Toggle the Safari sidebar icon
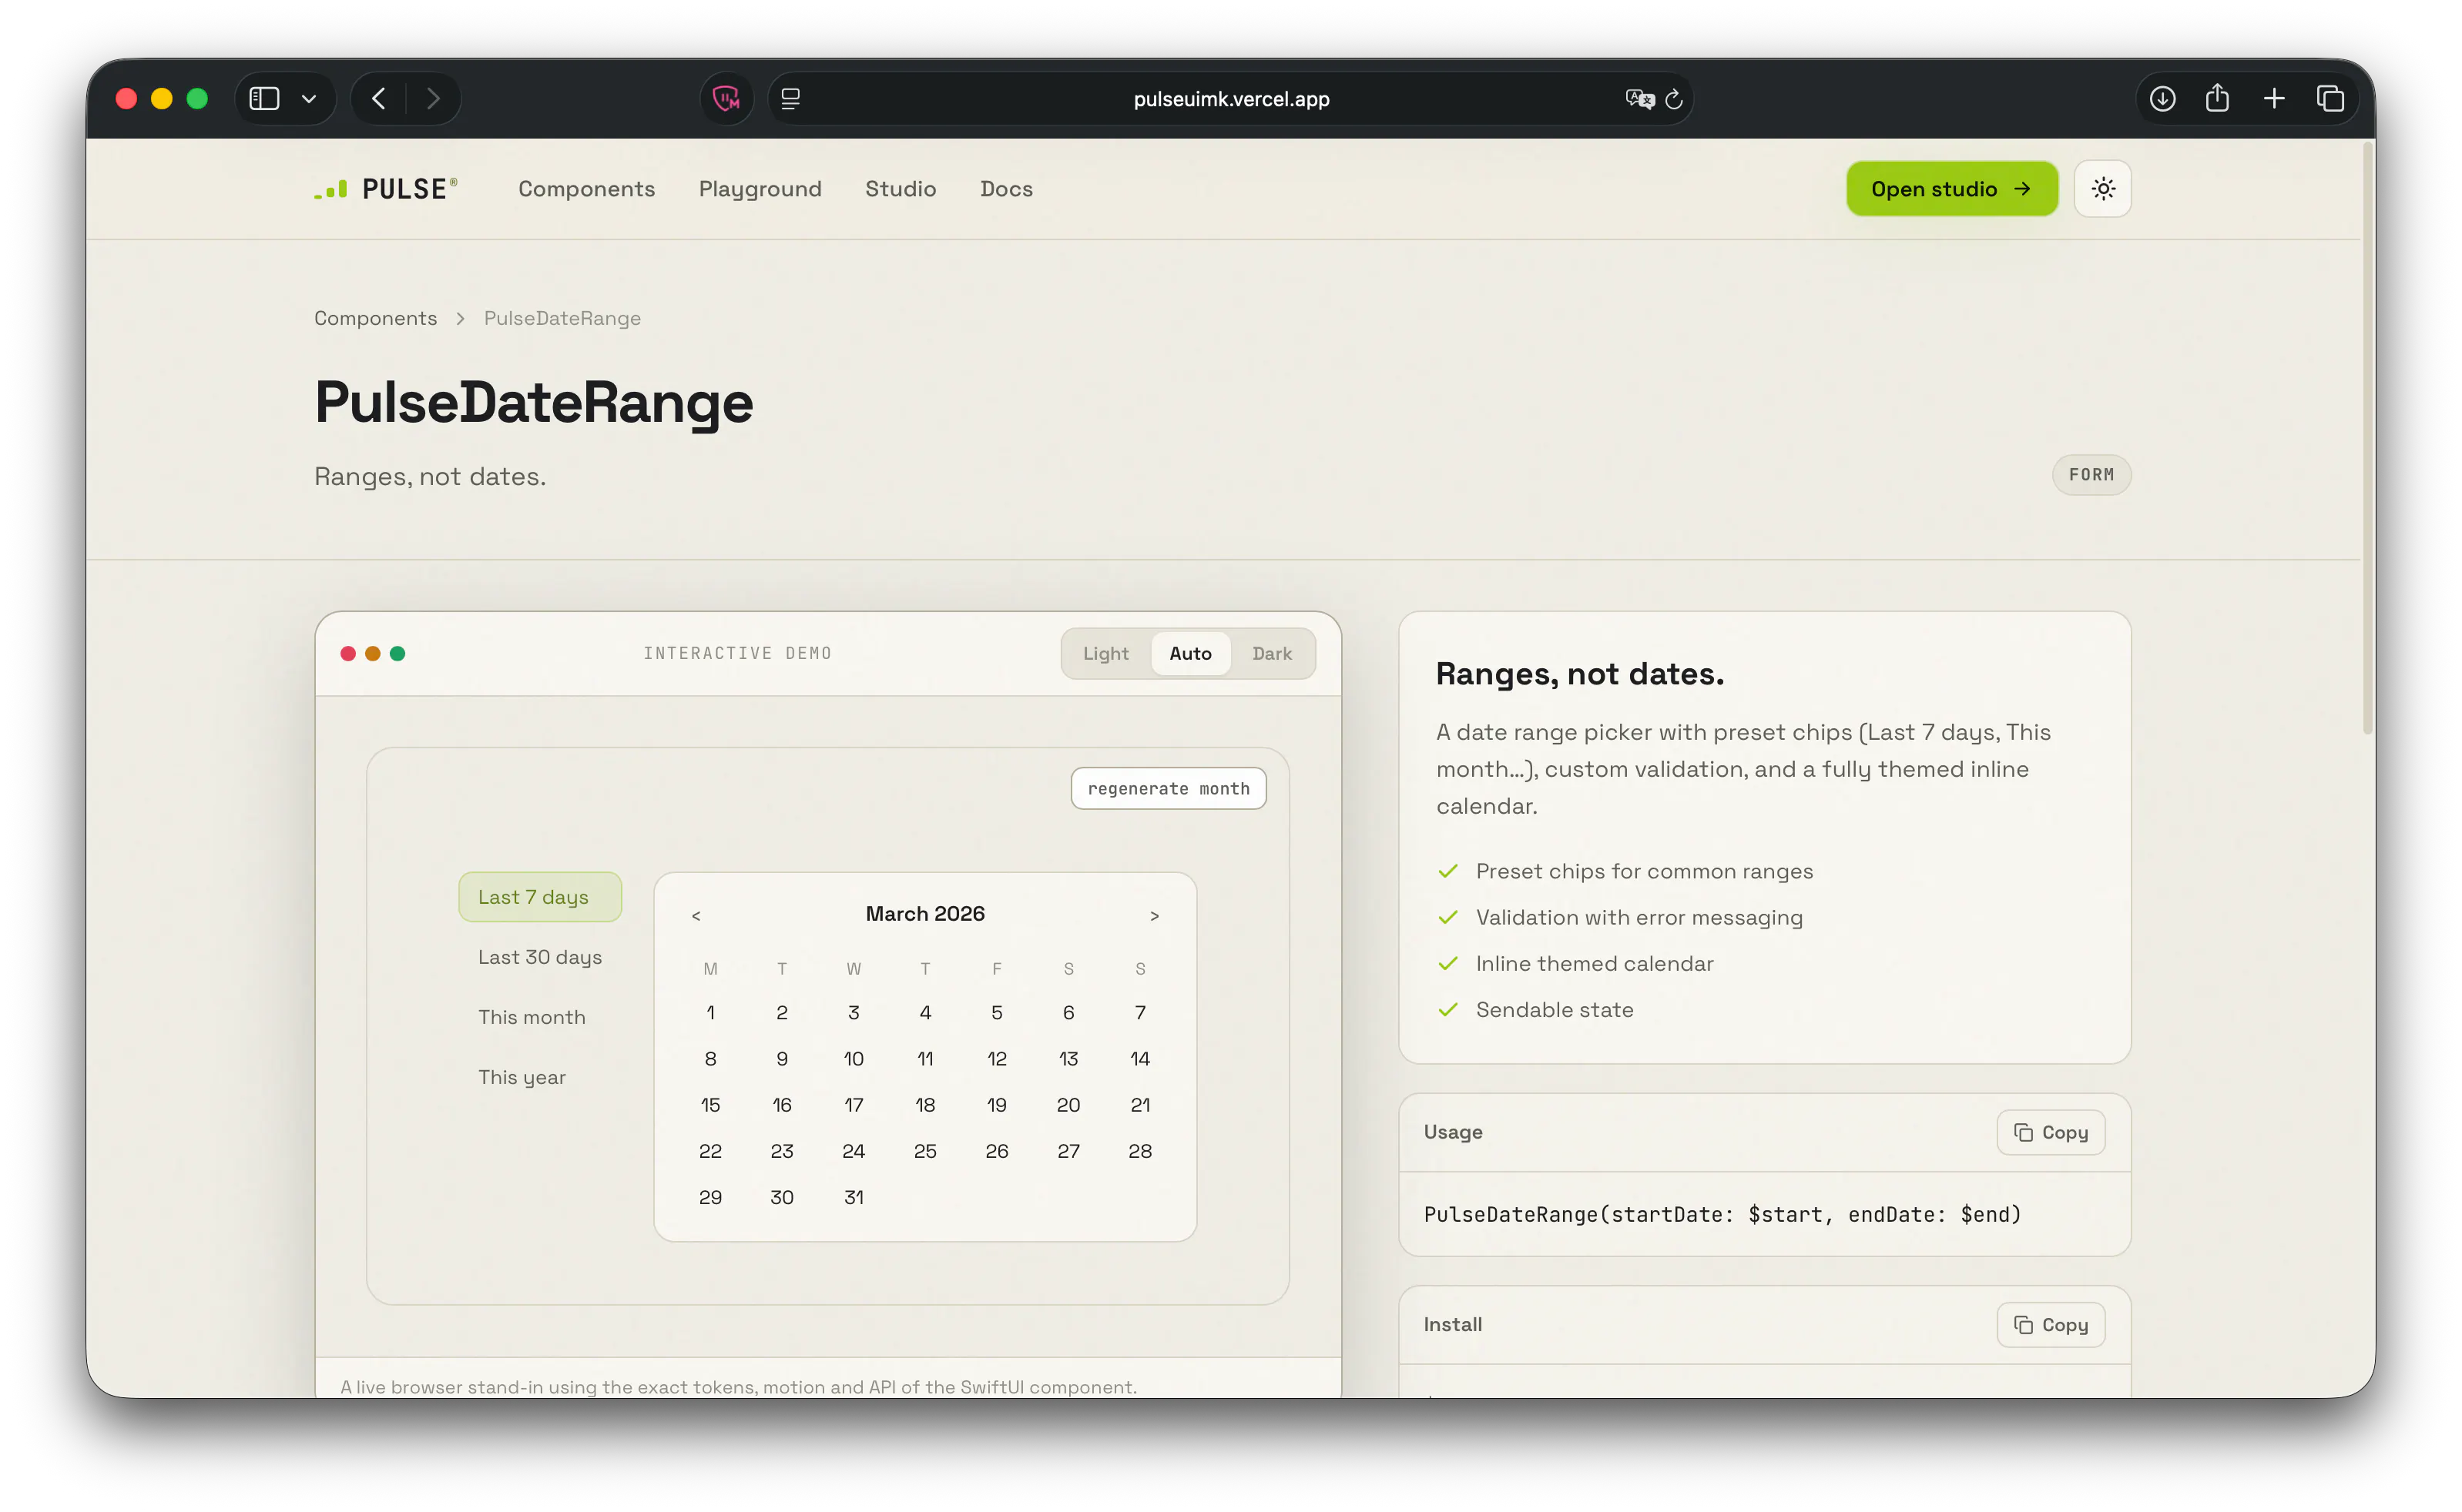Viewport: 2462px width, 1512px height. (x=264, y=99)
